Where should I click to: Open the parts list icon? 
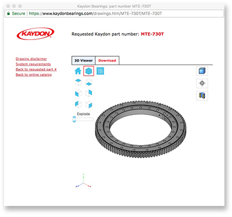[x=100, y=71]
